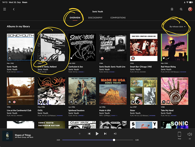
Task: Click magnifier badge on Live in Venlo cover
Action: [x=40, y=58]
